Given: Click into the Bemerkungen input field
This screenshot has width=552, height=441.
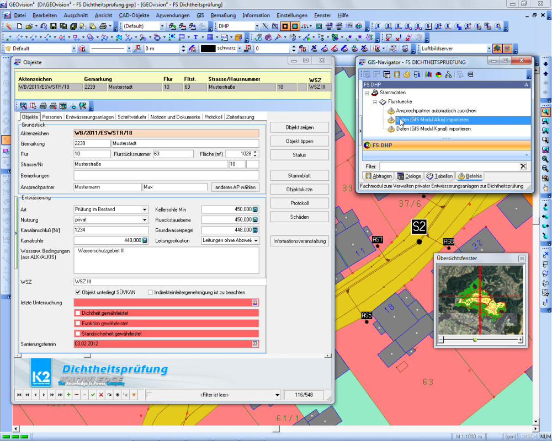Looking at the screenshot, I should point(166,175).
